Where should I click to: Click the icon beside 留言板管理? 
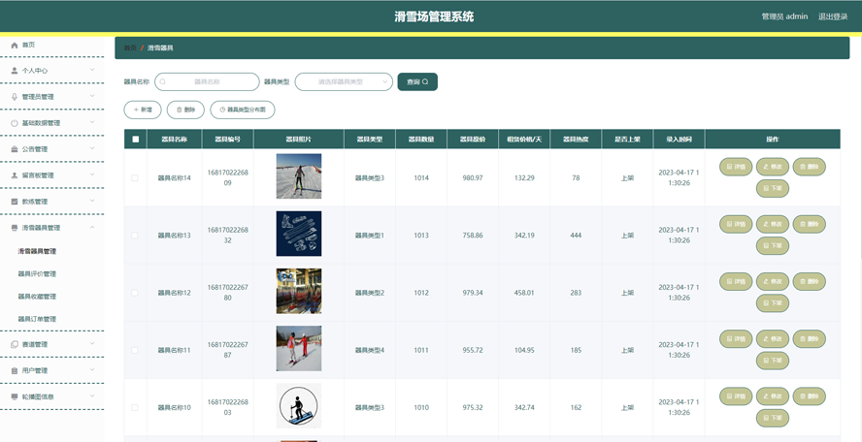click(x=15, y=175)
